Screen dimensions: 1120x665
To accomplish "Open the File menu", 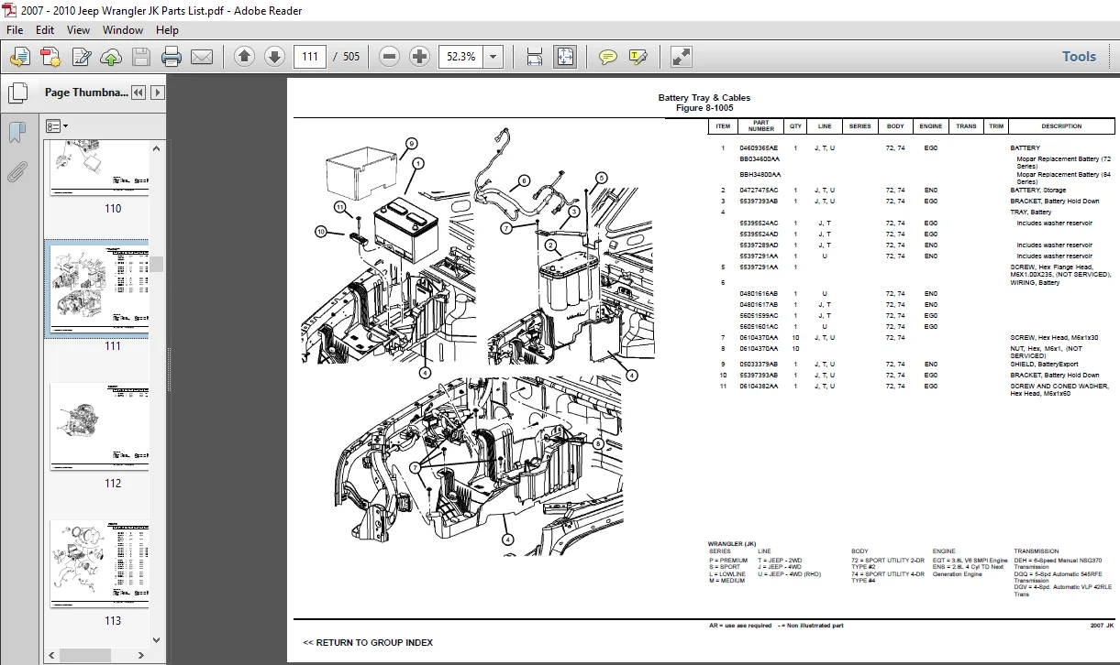I will 15,29.
